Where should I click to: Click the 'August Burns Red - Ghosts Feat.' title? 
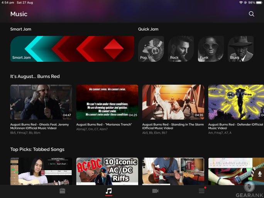coord(40,126)
